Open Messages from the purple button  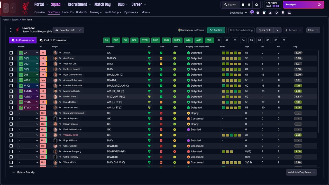pos(303,5)
